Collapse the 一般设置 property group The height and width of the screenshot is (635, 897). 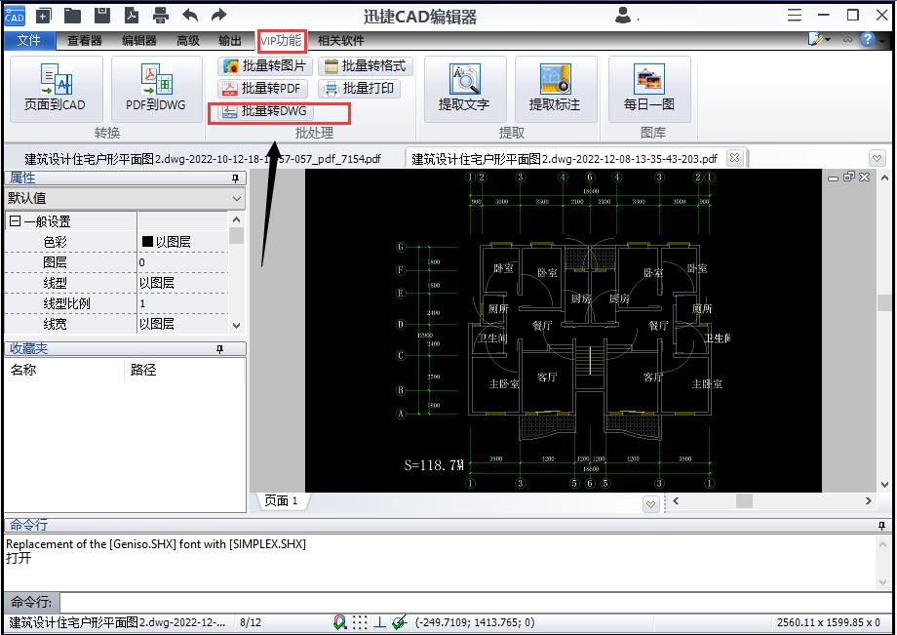(x=15, y=221)
